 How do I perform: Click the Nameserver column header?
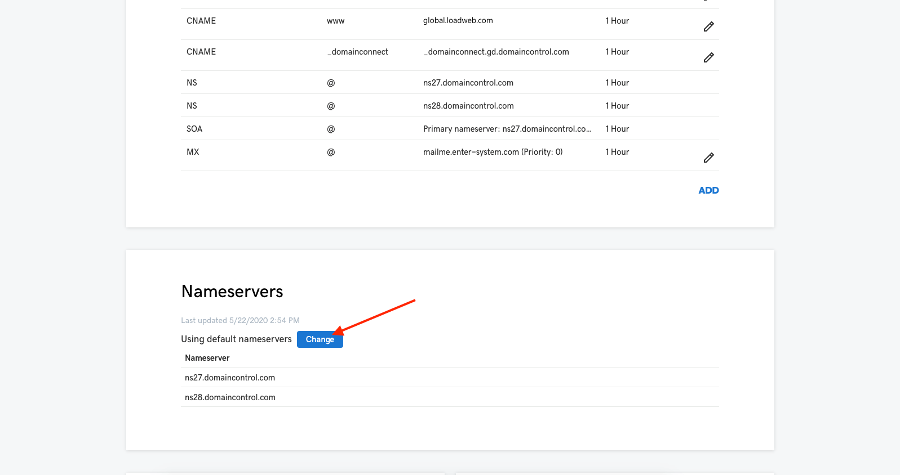click(x=207, y=358)
